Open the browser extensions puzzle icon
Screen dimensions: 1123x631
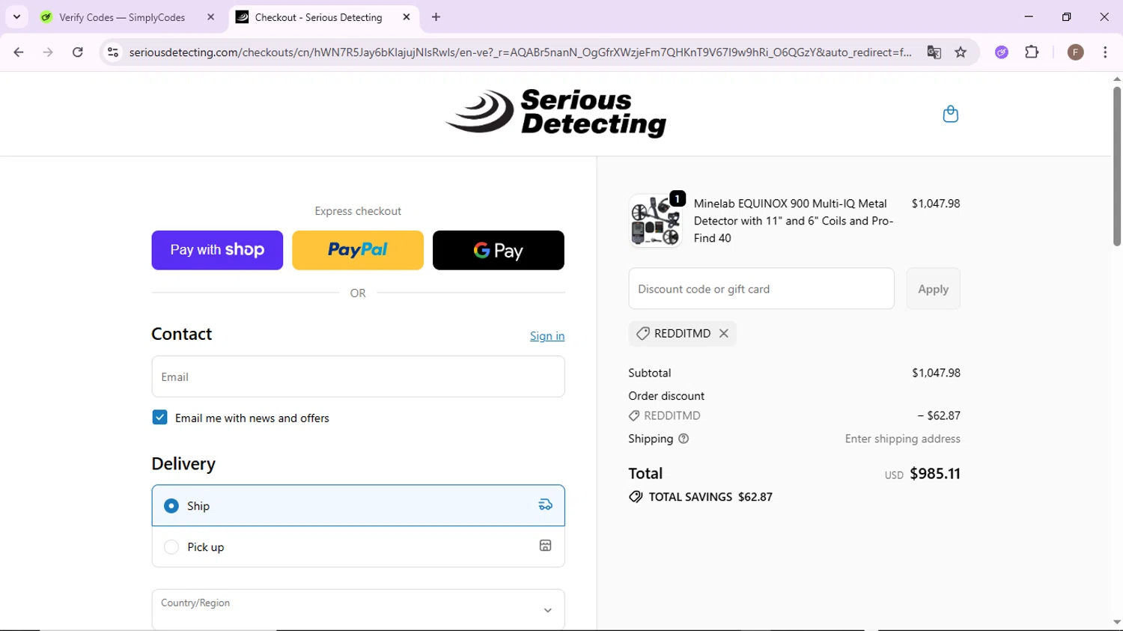click(1032, 52)
